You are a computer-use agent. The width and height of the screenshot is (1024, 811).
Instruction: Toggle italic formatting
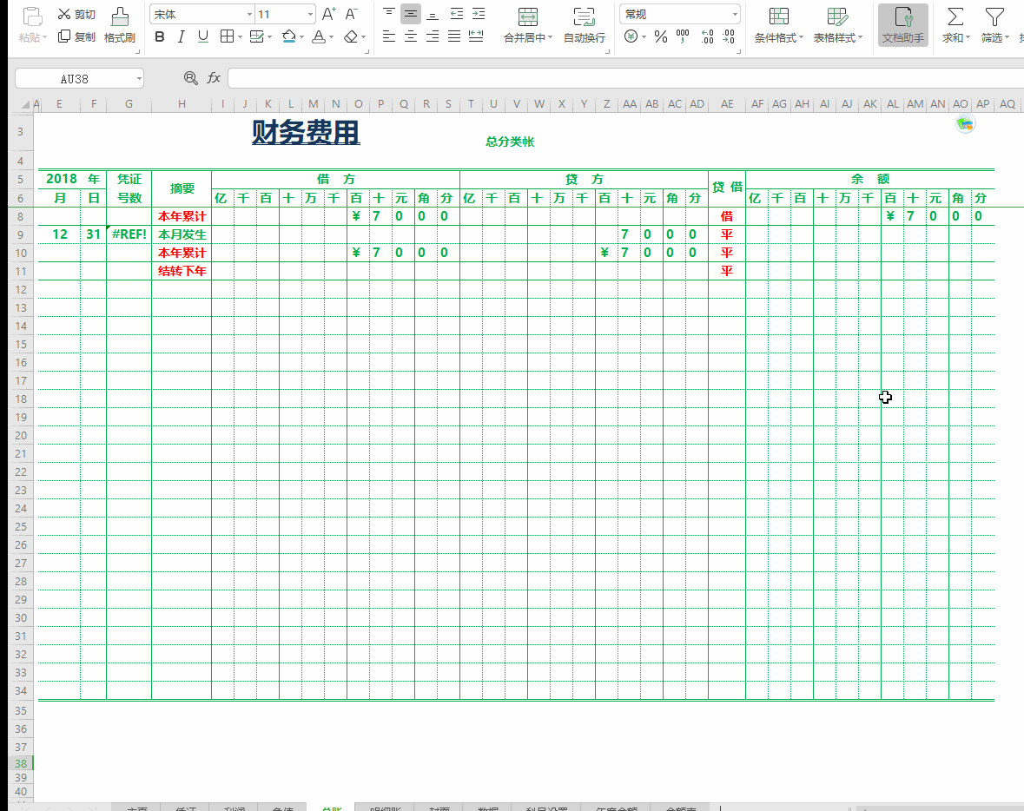(x=182, y=36)
